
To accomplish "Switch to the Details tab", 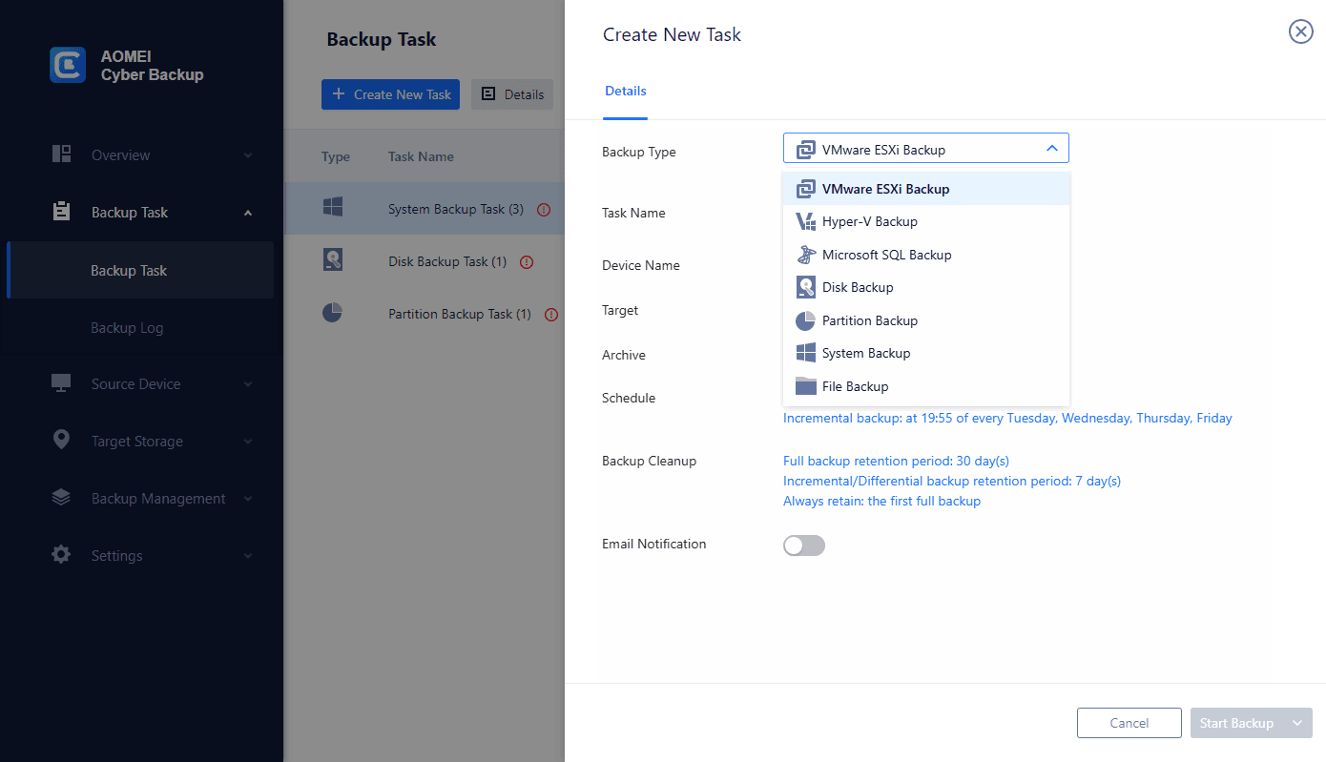I will (x=625, y=92).
